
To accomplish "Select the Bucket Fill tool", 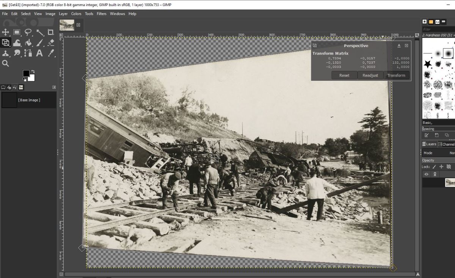I will point(28,43).
